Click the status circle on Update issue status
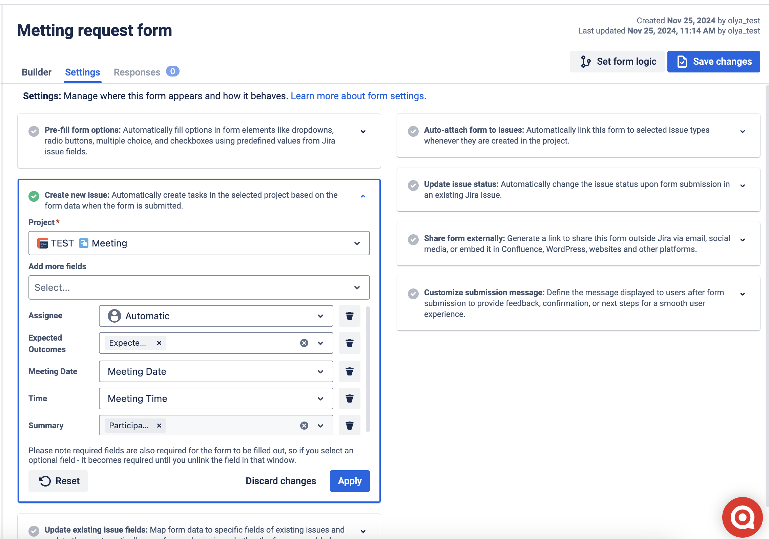This screenshot has height=539, width=769. (413, 185)
